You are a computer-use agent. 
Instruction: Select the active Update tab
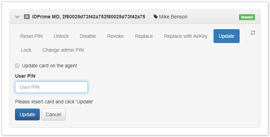point(226,36)
